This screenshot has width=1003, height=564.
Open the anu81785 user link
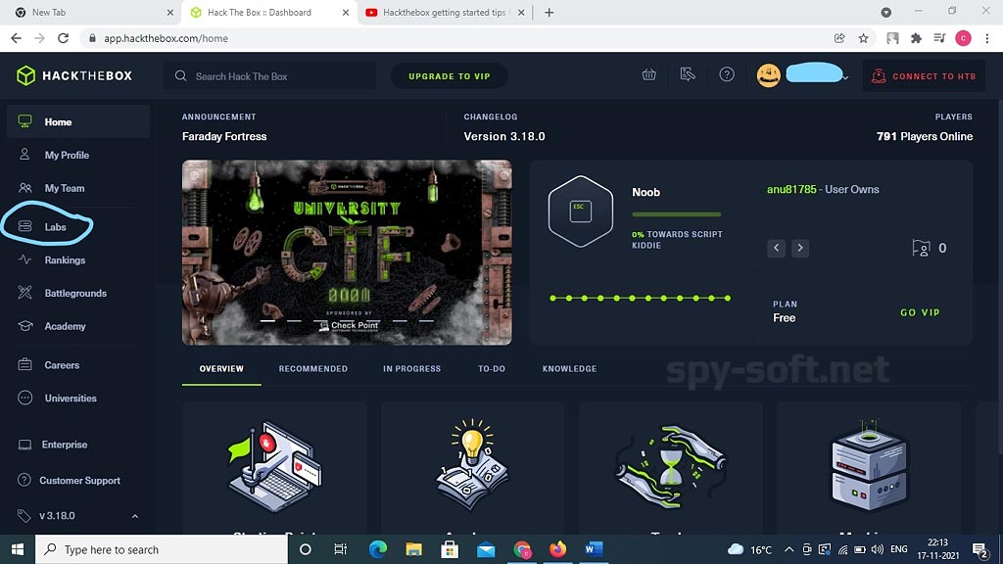(x=791, y=189)
